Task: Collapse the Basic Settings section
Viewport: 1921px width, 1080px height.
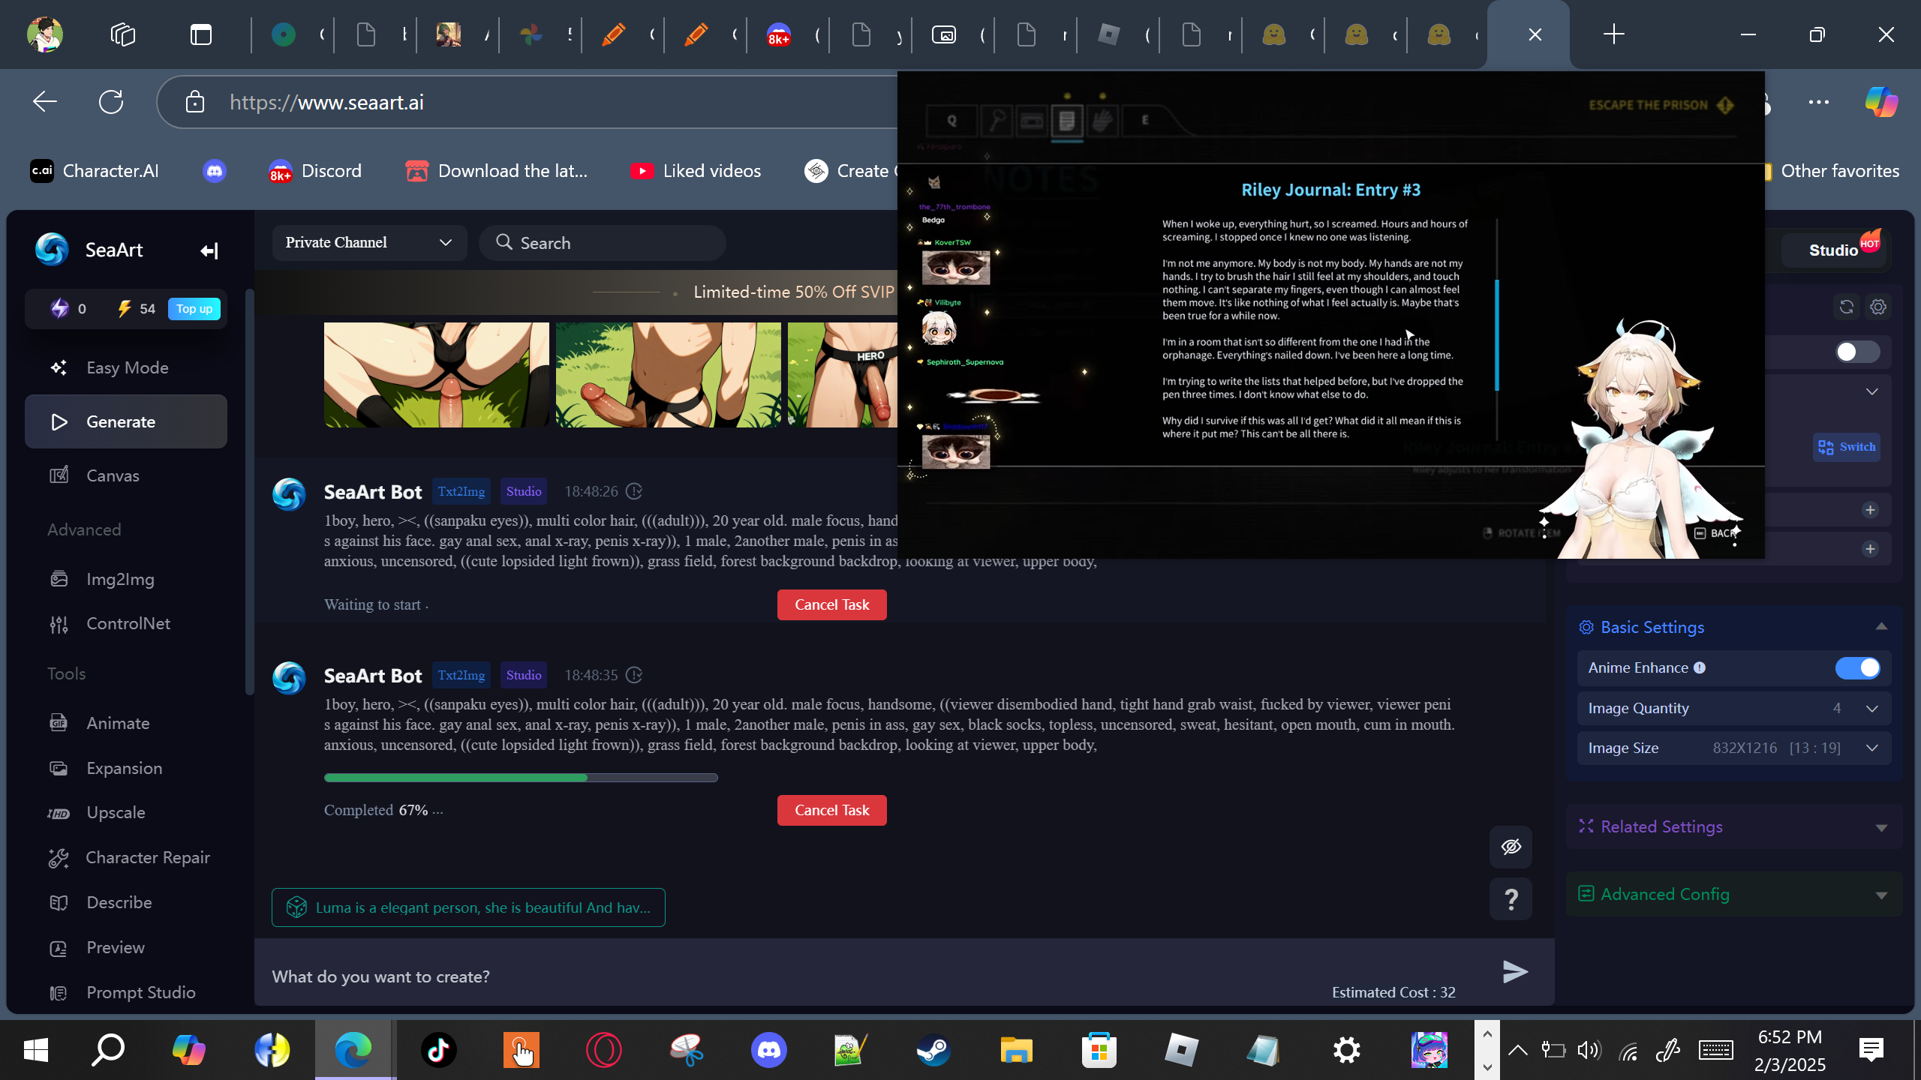Action: 1881,627
